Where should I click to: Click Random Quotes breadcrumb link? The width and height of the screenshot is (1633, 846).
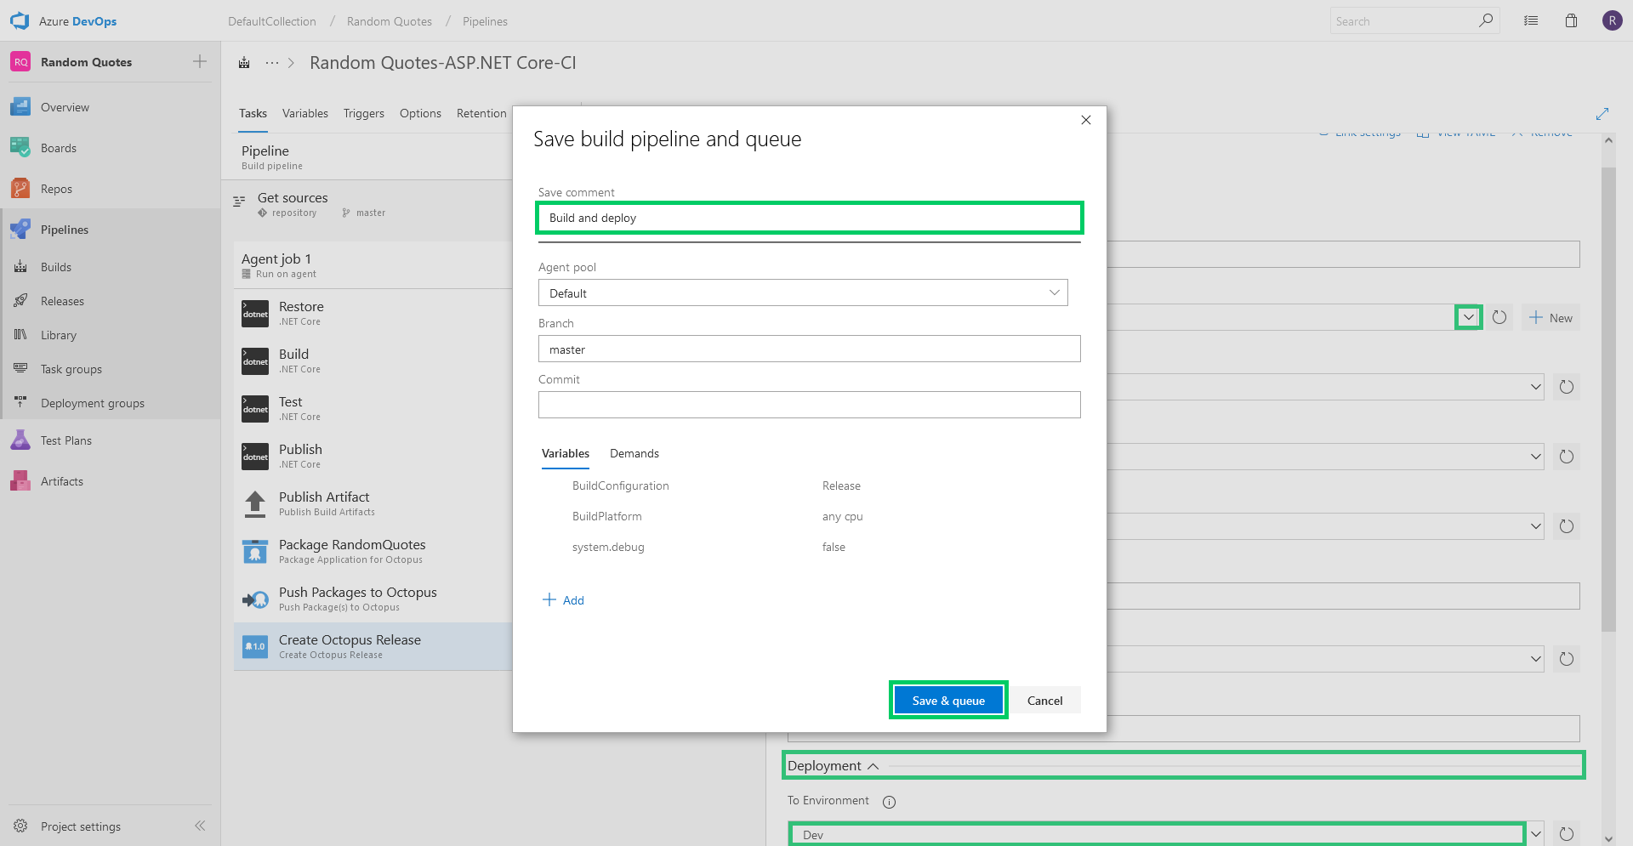coord(390,21)
